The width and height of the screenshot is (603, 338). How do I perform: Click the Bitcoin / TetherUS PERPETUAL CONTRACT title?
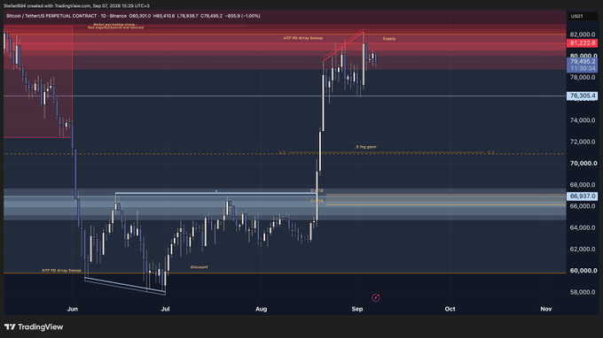(52, 16)
